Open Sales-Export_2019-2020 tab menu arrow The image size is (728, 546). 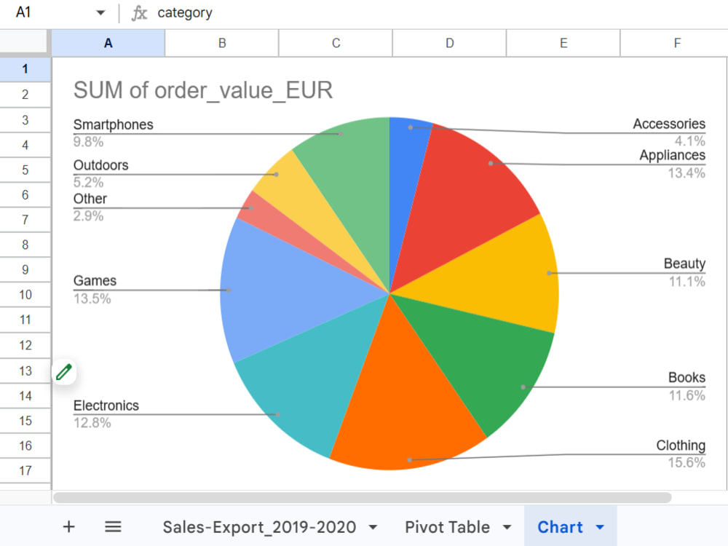(372, 527)
